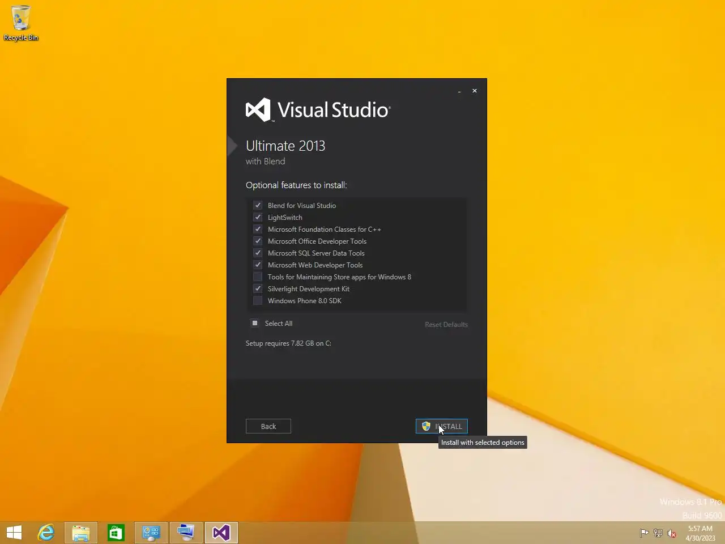Image resolution: width=725 pixels, height=544 pixels.
Task: Uncheck Microsoft SQL Server Data Tools
Action: pyautogui.click(x=258, y=253)
